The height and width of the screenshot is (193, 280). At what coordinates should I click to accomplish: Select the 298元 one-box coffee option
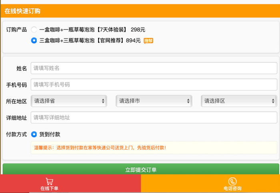pyautogui.click(x=34, y=30)
